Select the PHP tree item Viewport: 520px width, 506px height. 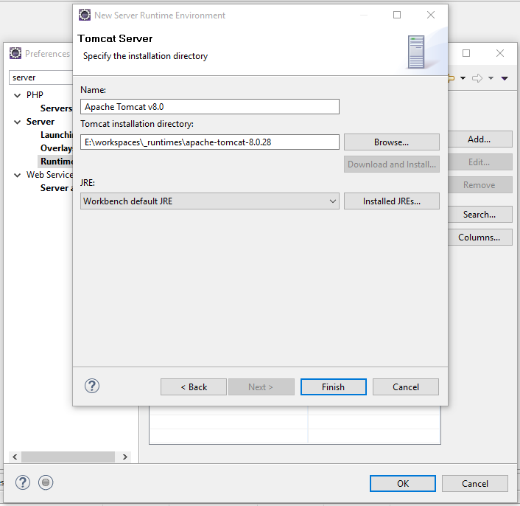35,95
